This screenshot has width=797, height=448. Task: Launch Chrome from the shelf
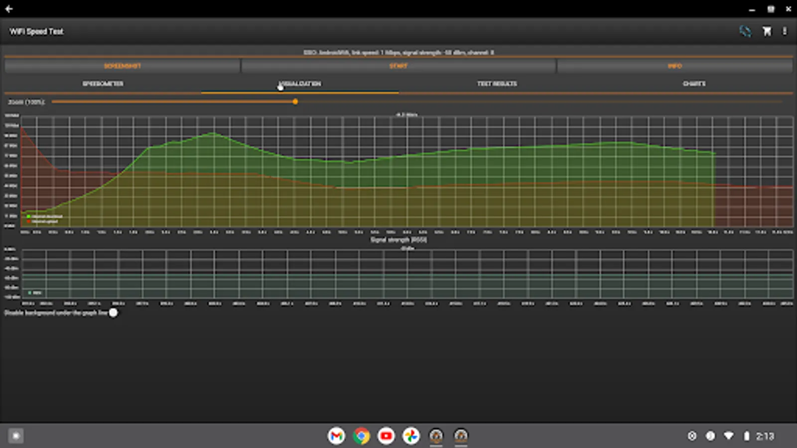coord(361,436)
